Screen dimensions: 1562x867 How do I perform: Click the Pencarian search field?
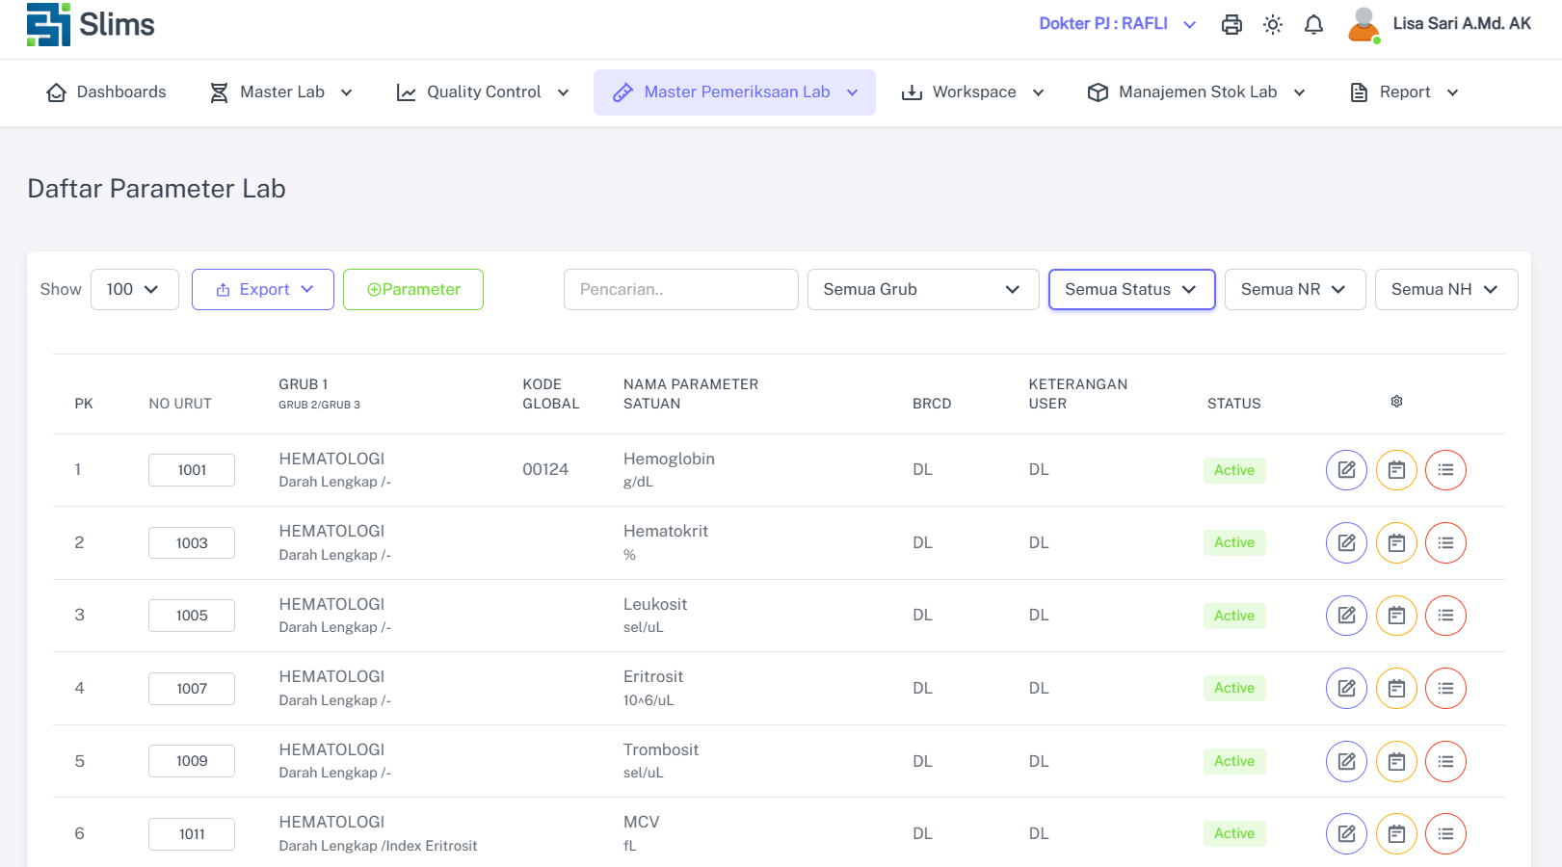[x=680, y=290]
